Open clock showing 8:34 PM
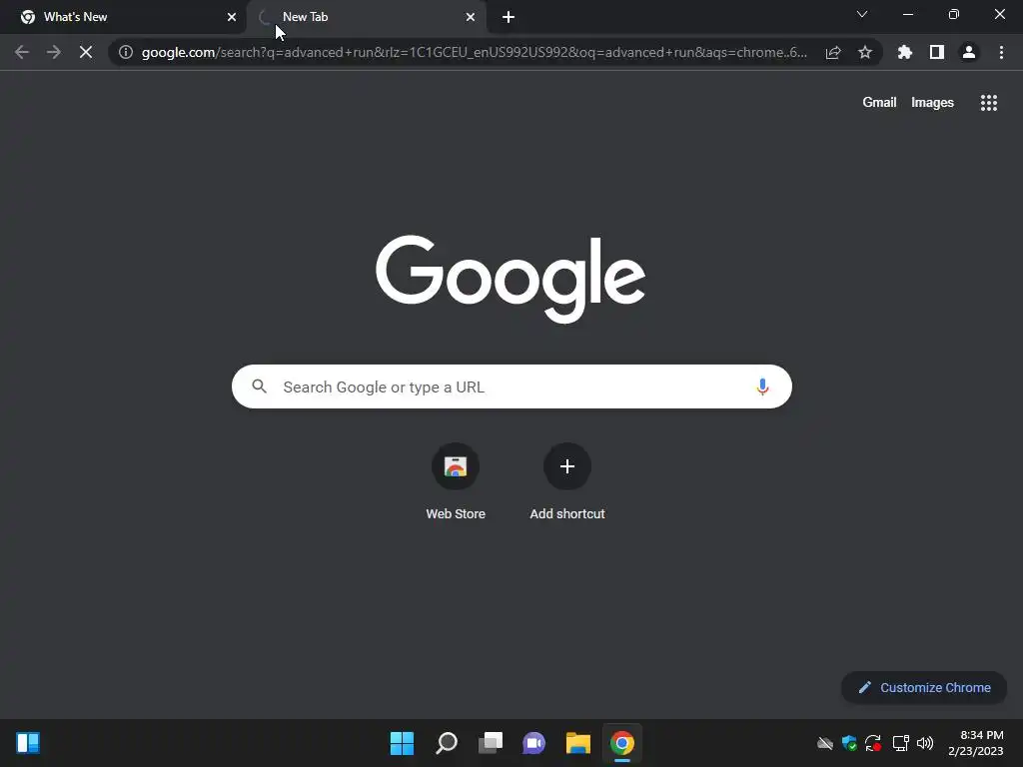The width and height of the screenshot is (1023, 767). click(976, 743)
